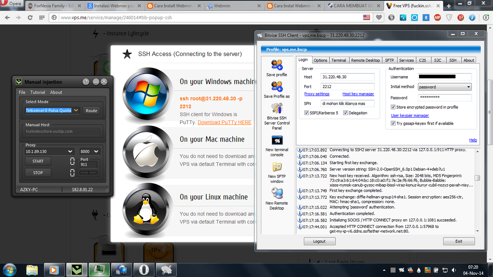This screenshot has height=277, width=493.
Task: Open Tutorial menu in Manual injection
Action: pyautogui.click(x=38, y=92)
